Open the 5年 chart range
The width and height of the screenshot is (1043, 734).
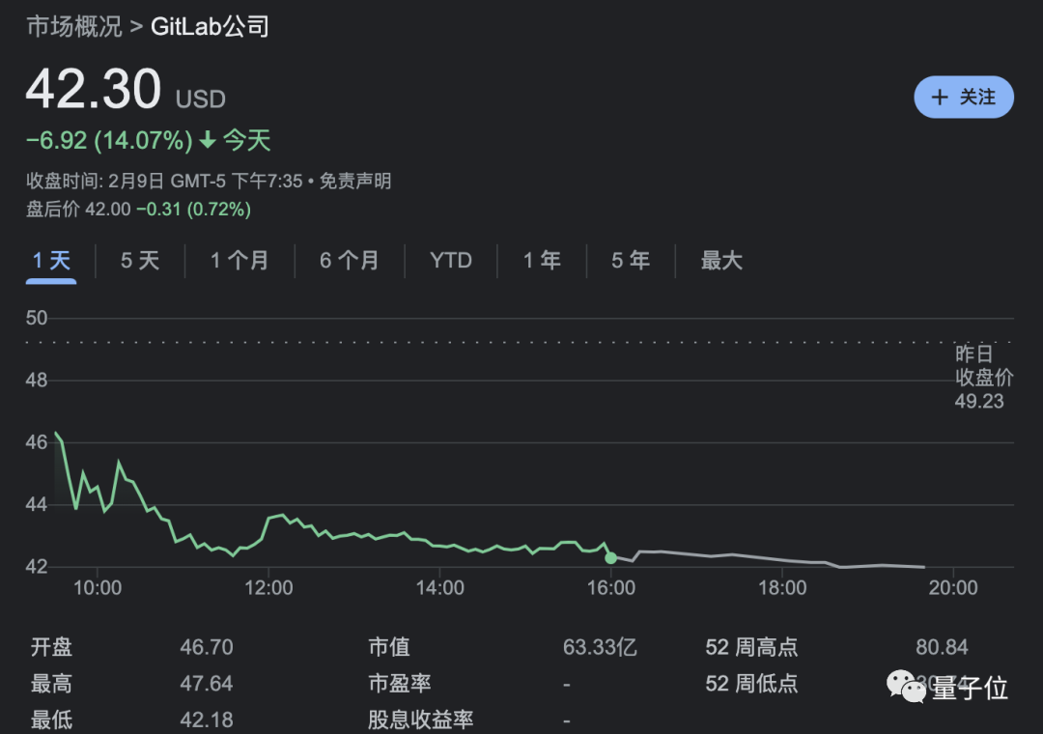(x=629, y=260)
